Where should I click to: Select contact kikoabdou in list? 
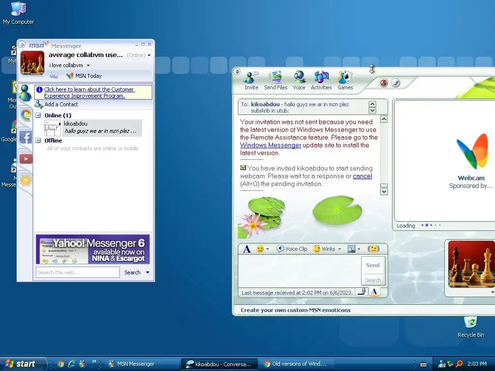[x=93, y=128]
